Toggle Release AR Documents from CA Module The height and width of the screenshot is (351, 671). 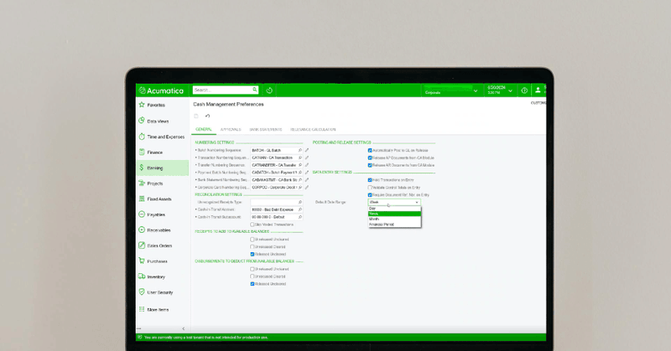[370, 165]
